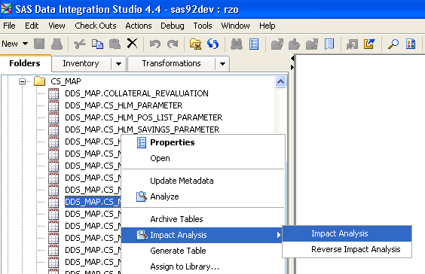This screenshot has width=425, height=274.
Task: Click the Impact Analysis parent entry with the arrow
Action: pos(202,235)
